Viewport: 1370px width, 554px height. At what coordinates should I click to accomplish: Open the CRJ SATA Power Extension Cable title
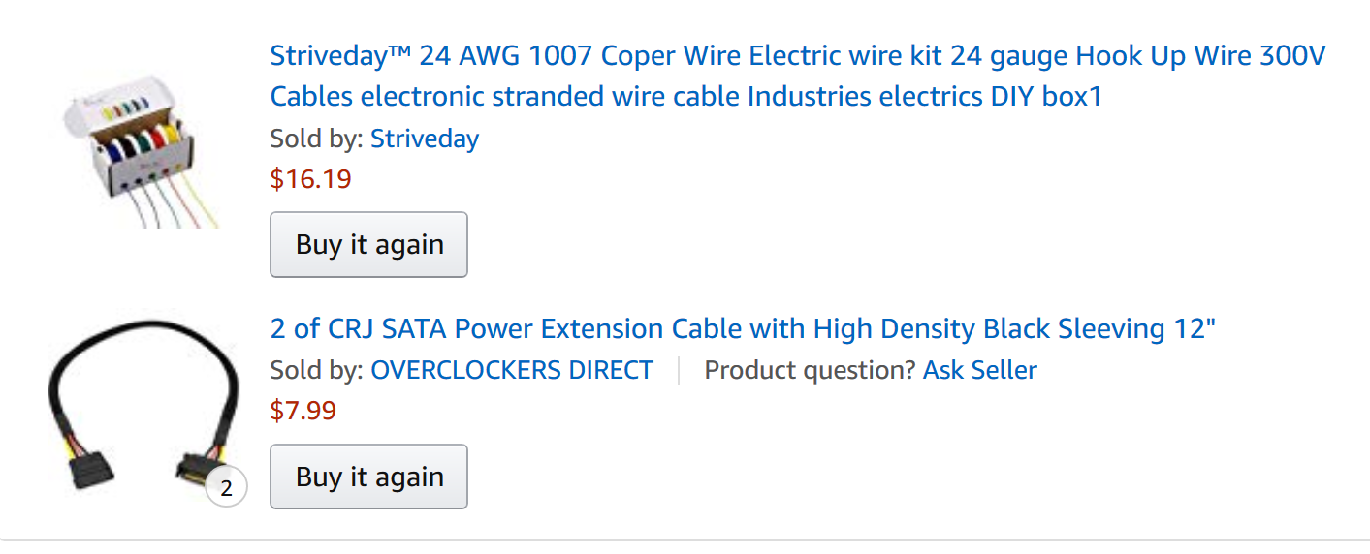pyautogui.click(x=742, y=329)
